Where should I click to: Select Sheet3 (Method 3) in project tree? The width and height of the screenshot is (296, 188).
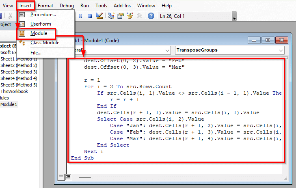(x=19, y=72)
